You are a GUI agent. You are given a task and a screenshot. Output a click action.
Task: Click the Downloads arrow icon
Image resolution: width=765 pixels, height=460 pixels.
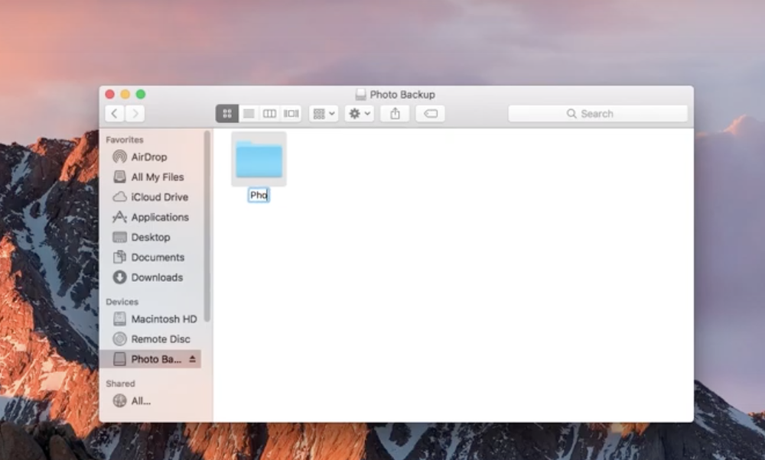tap(119, 277)
